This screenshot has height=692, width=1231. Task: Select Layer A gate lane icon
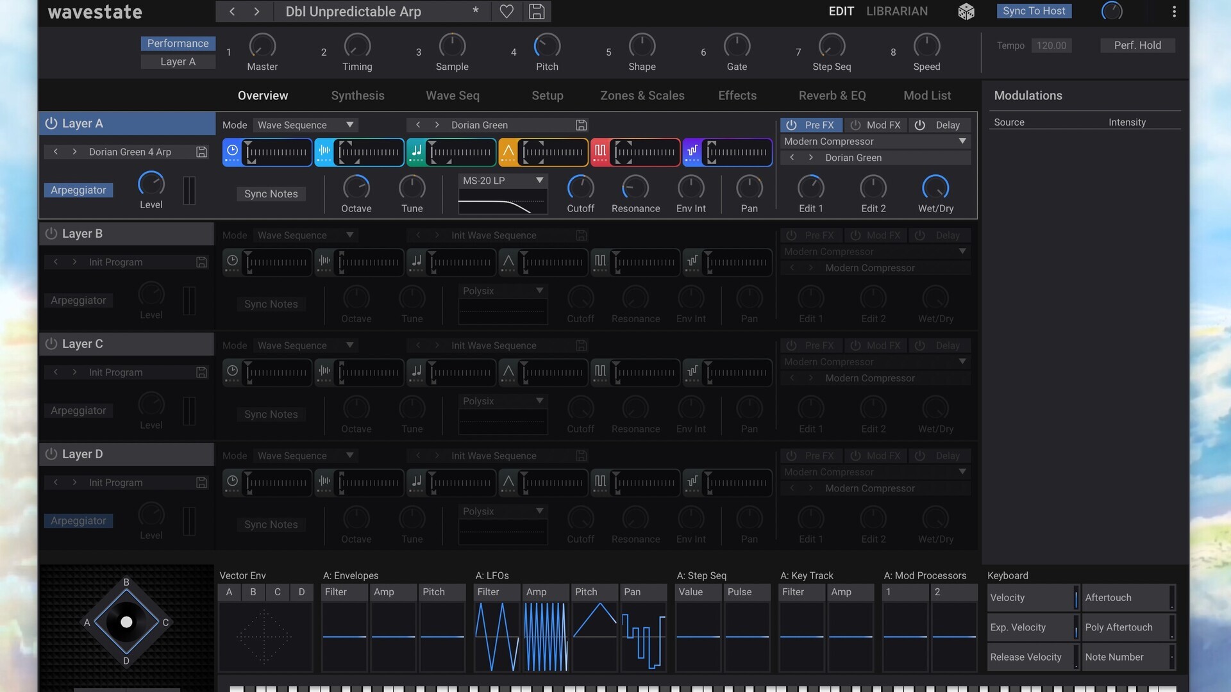click(600, 151)
